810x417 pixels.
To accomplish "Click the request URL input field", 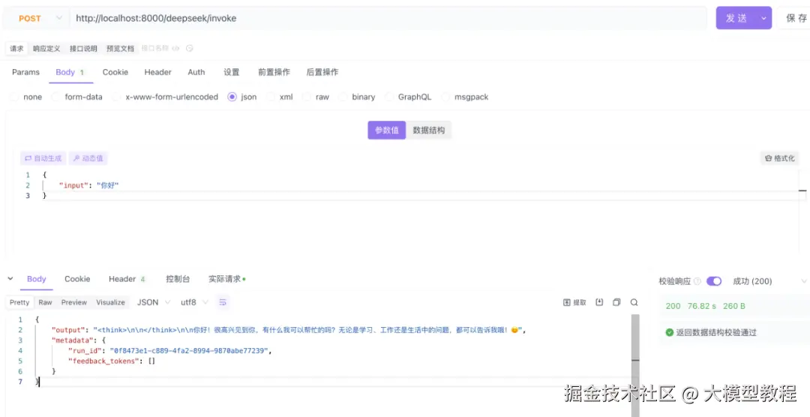I will click(x=388, y=18).
